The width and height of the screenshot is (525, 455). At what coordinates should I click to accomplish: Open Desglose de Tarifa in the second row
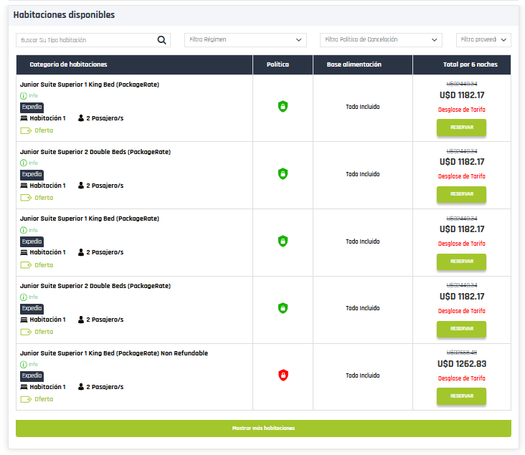coord(462,176)
